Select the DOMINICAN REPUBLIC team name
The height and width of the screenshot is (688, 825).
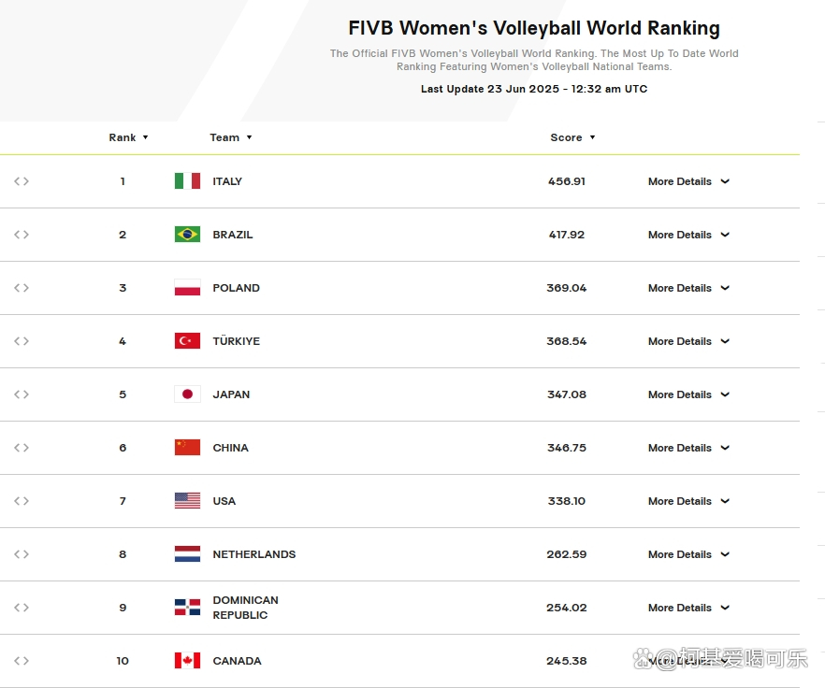tap(245, 608)
